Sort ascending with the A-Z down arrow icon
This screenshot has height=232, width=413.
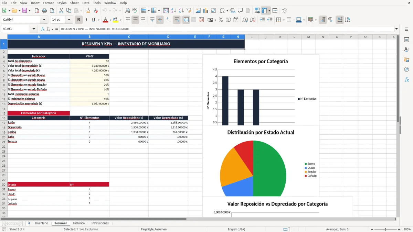[174, 11]
